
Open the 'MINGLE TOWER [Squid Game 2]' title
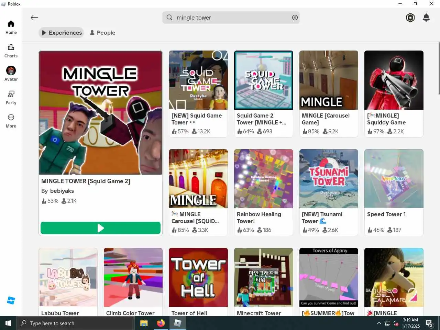tap(86, 181)
